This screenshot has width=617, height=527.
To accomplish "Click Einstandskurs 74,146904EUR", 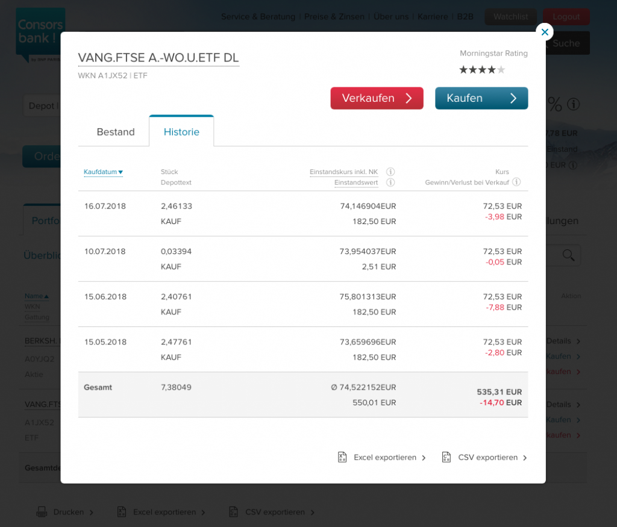I will [x=368, y=206].
